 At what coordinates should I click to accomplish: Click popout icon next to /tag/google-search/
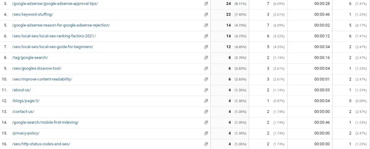pyautogui.click(x=206, y=58)
